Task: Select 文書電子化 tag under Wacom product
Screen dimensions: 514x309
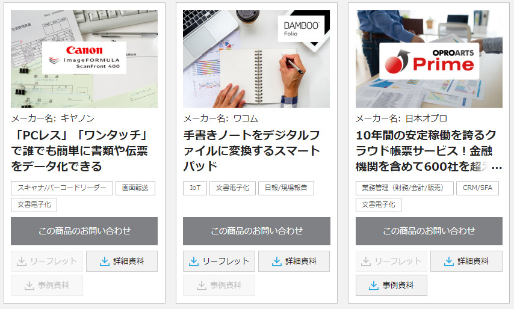Action: 232,188
